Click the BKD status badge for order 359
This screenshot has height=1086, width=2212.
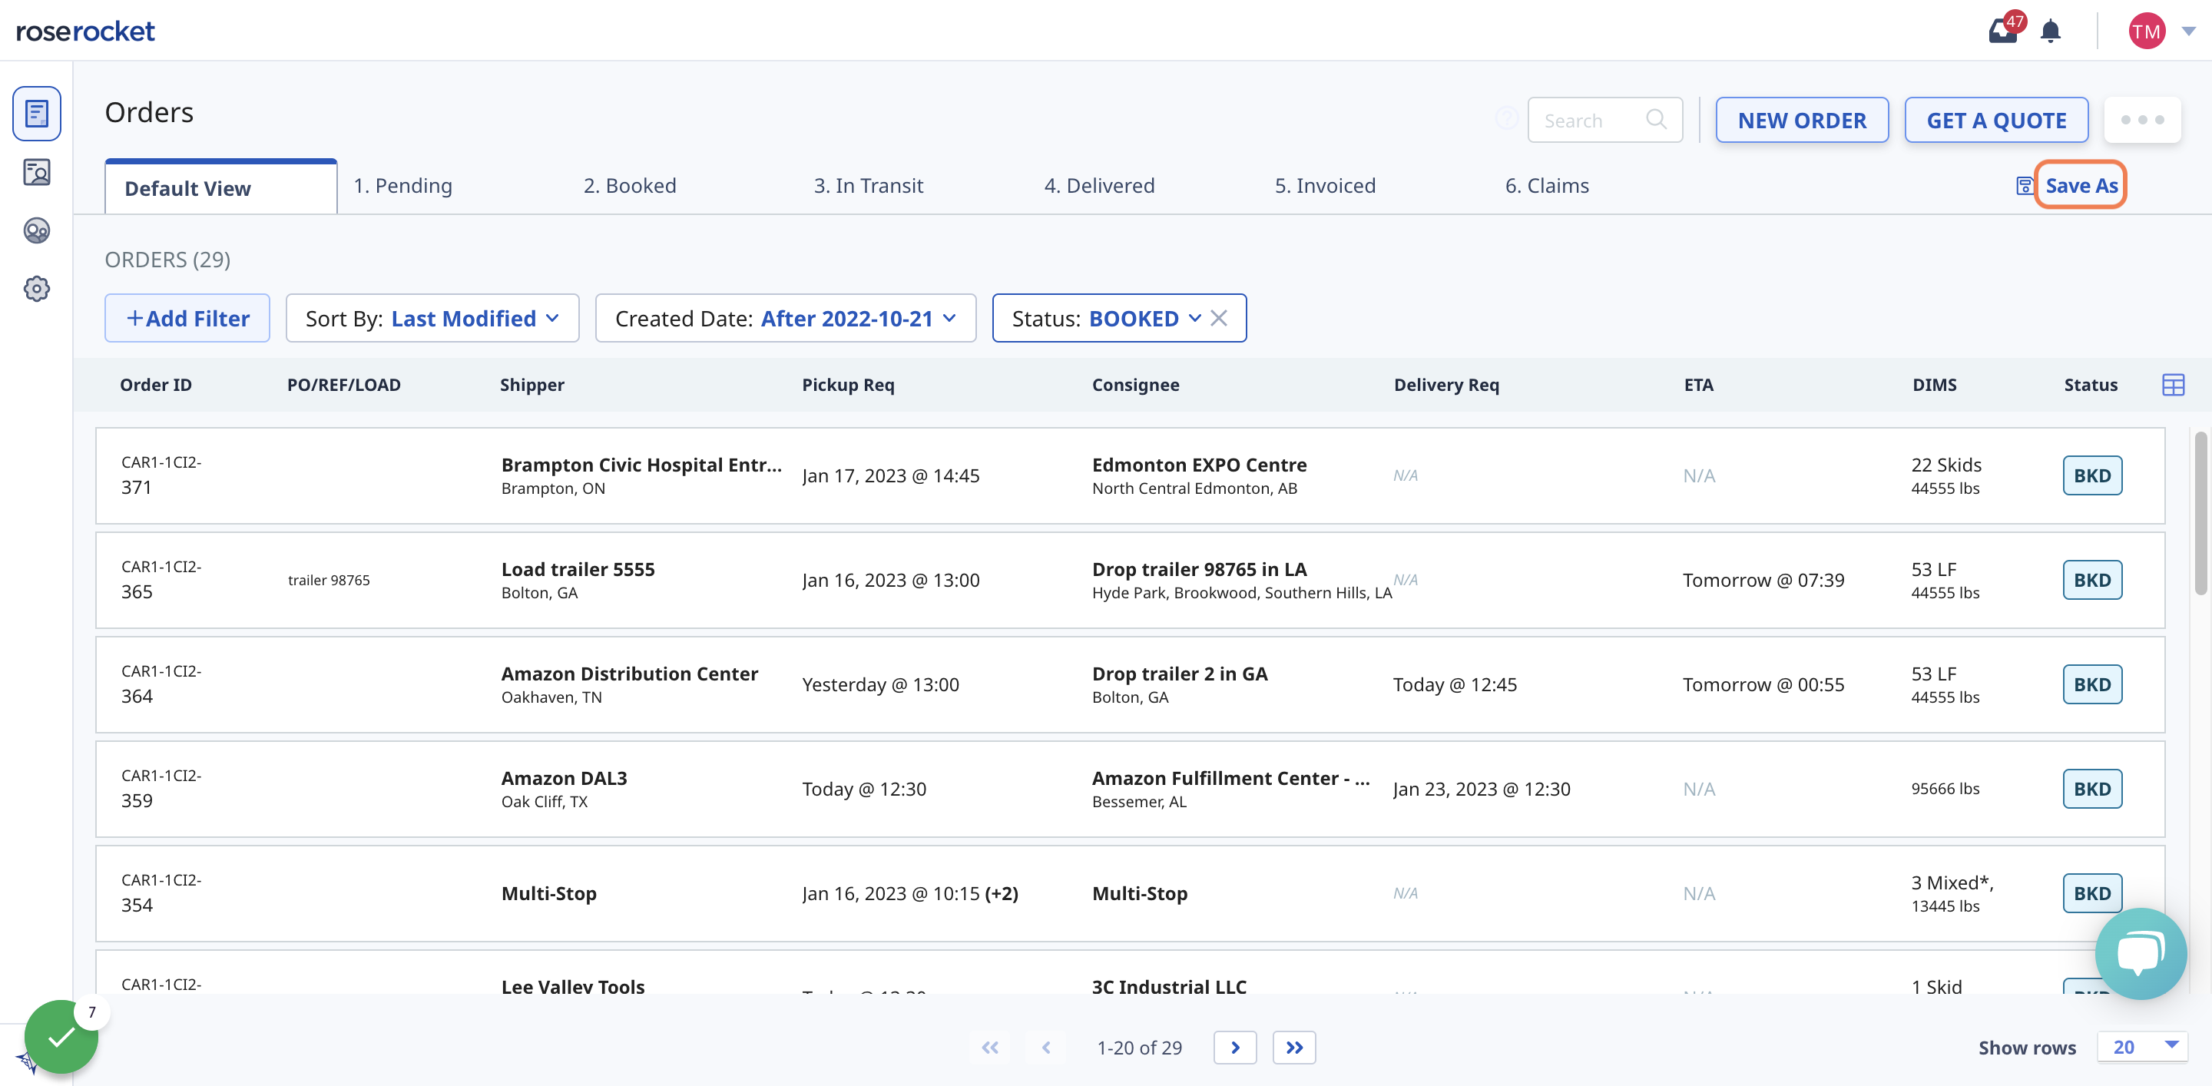pyautogui.click(x=2091, y=789)
